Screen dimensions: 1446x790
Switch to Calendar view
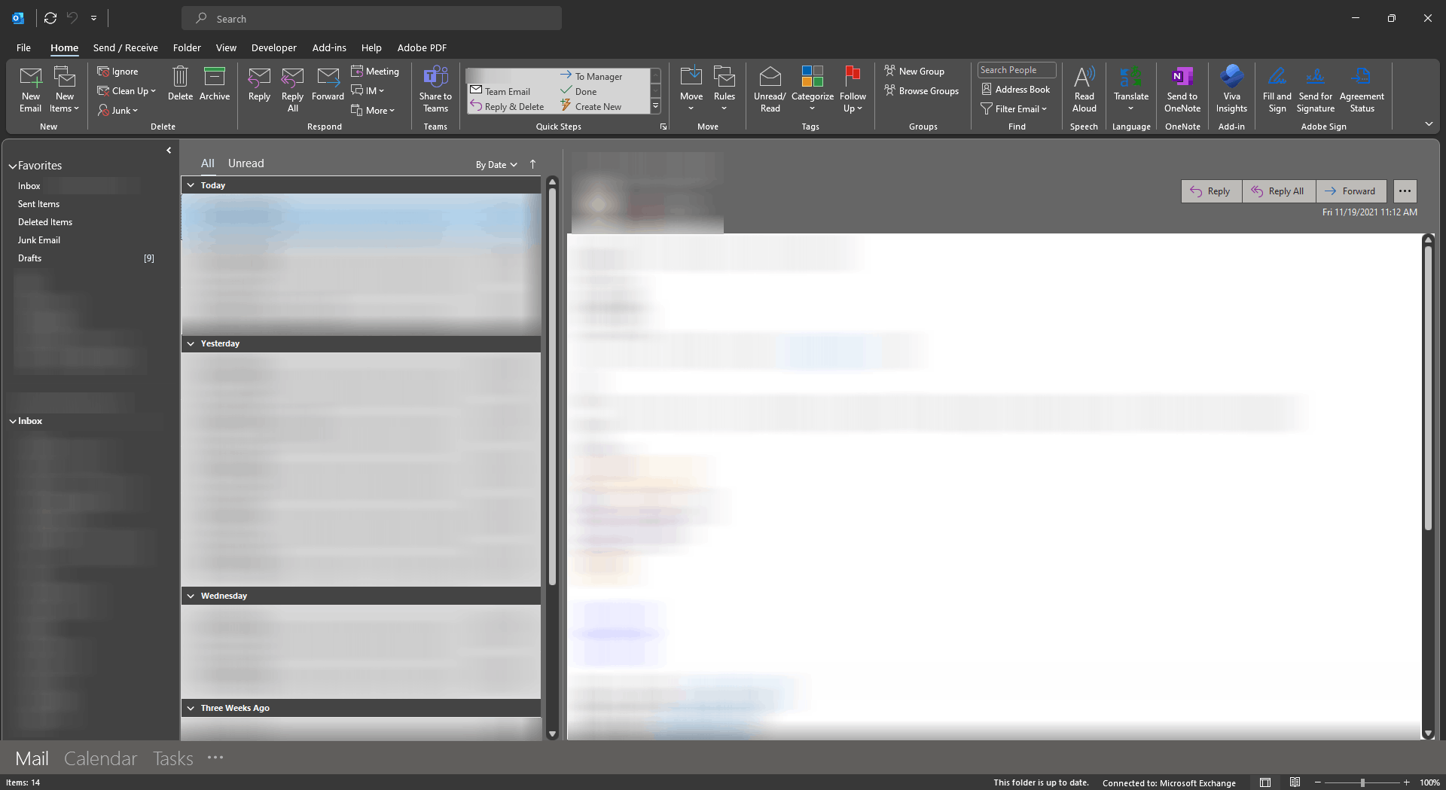101,758
